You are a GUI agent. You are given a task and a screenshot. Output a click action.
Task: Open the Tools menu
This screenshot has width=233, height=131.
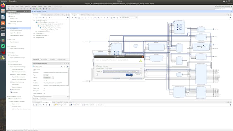coord(22,6)
